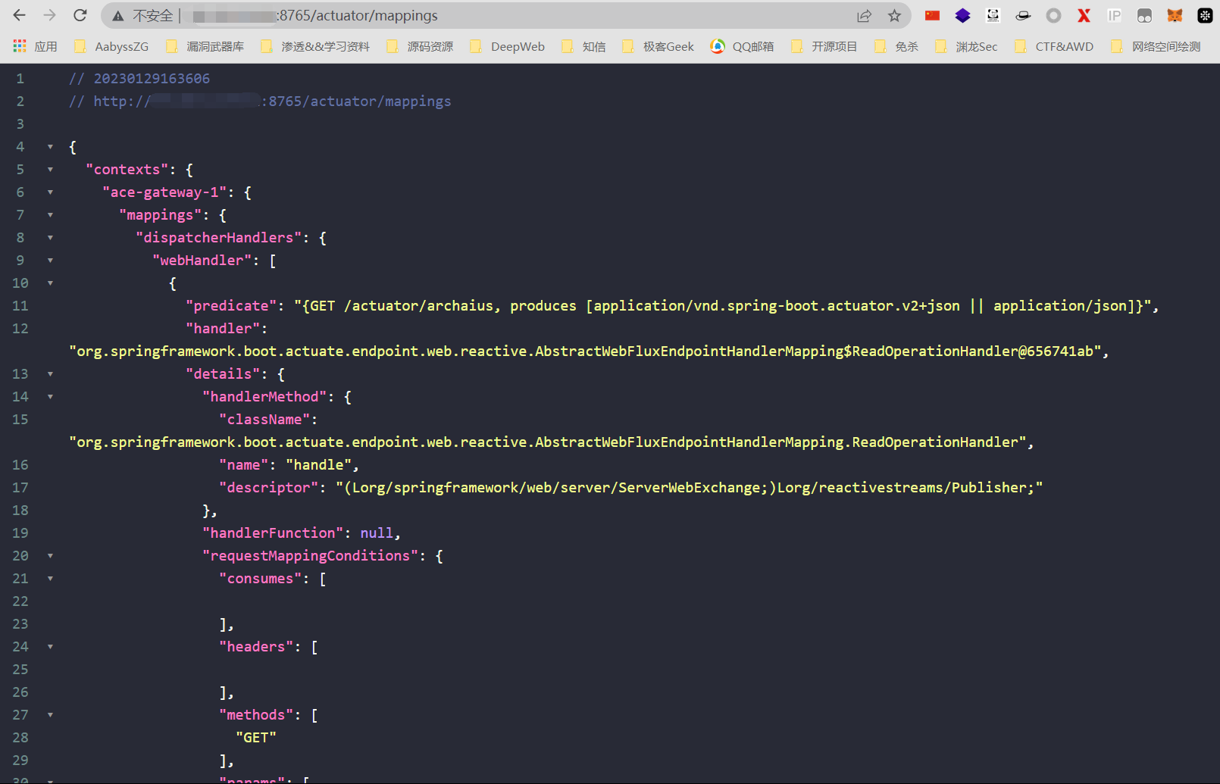Go forward to the next page
The width and height of the screenshot is (1220, 784).
tap(50, 15)
